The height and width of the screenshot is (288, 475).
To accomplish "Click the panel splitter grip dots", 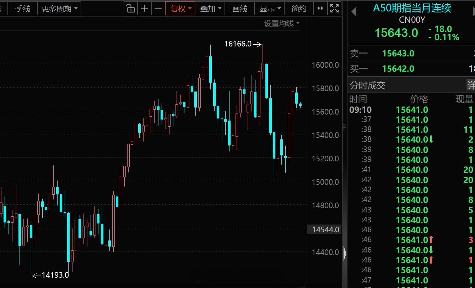I will pos(344,127).
